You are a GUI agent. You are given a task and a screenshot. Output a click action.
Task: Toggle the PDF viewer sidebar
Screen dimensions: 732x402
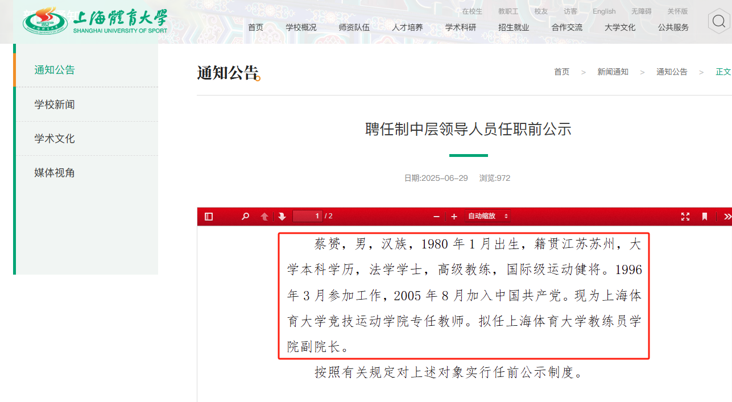coord(209,217)
